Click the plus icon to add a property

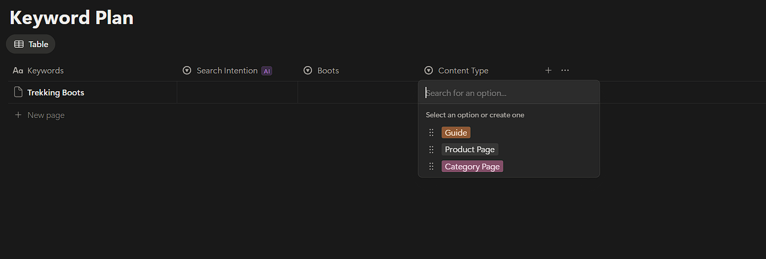548,70
